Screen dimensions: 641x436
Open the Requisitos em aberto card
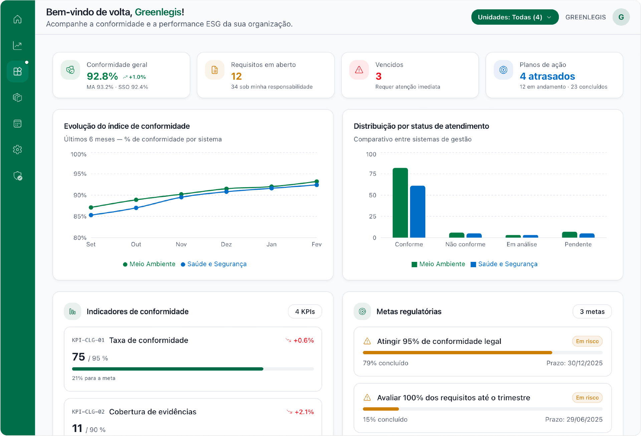(x=265, y=75)
